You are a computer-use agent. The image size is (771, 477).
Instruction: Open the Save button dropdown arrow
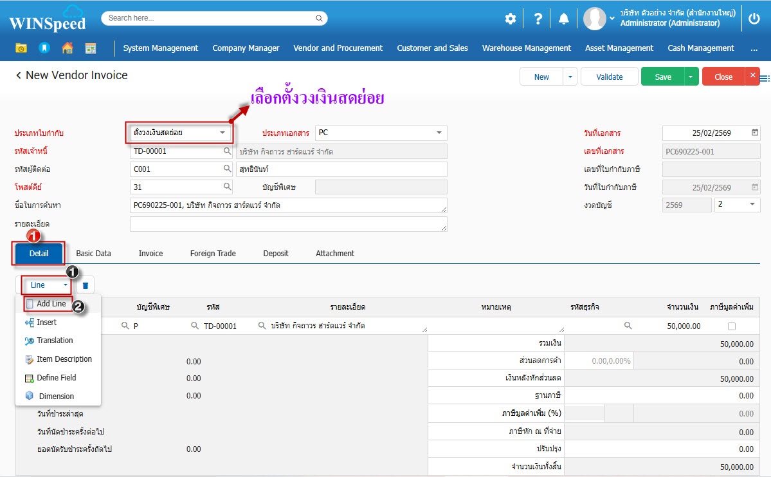click(691, 77)
